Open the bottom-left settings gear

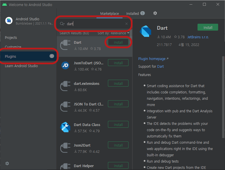[7, 163]
